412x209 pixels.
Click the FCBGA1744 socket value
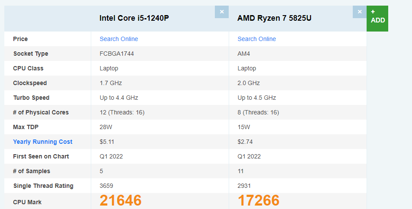click(x=117, y=54)
